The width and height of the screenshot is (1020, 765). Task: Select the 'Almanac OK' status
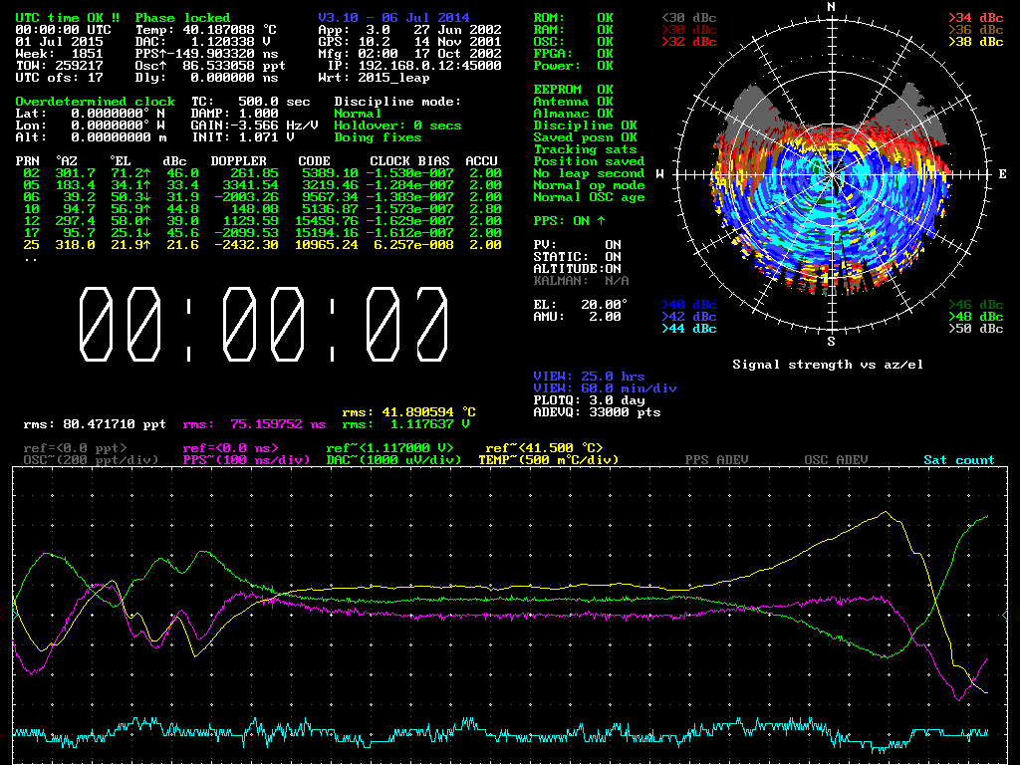pos(573,114)
